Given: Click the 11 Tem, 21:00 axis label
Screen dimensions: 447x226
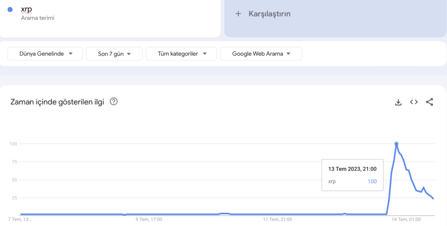Looking at the screenshot, I should [x=277, y=219].
